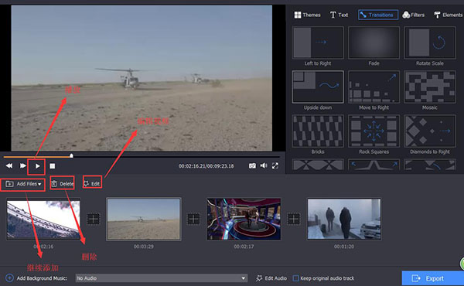Select the Mosaic transition
Image resolution: width=464 pixels, height=286 pixels.
(430, 87)
